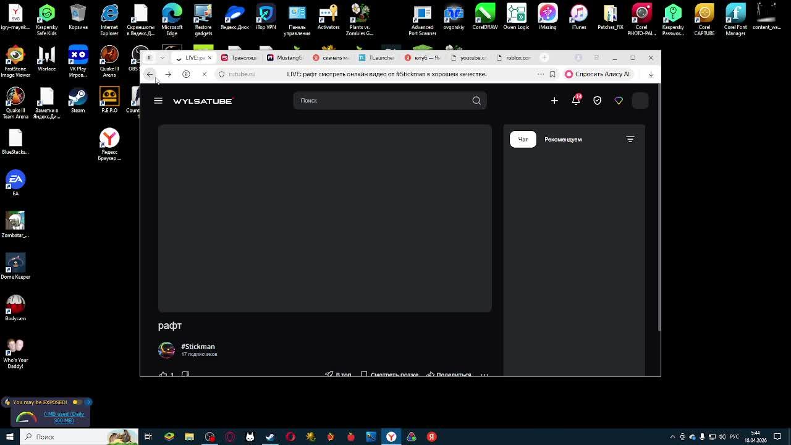Open the browser downloads arrow
The height and width of the screenshot is (445, 791).
(x=651, y=74)
